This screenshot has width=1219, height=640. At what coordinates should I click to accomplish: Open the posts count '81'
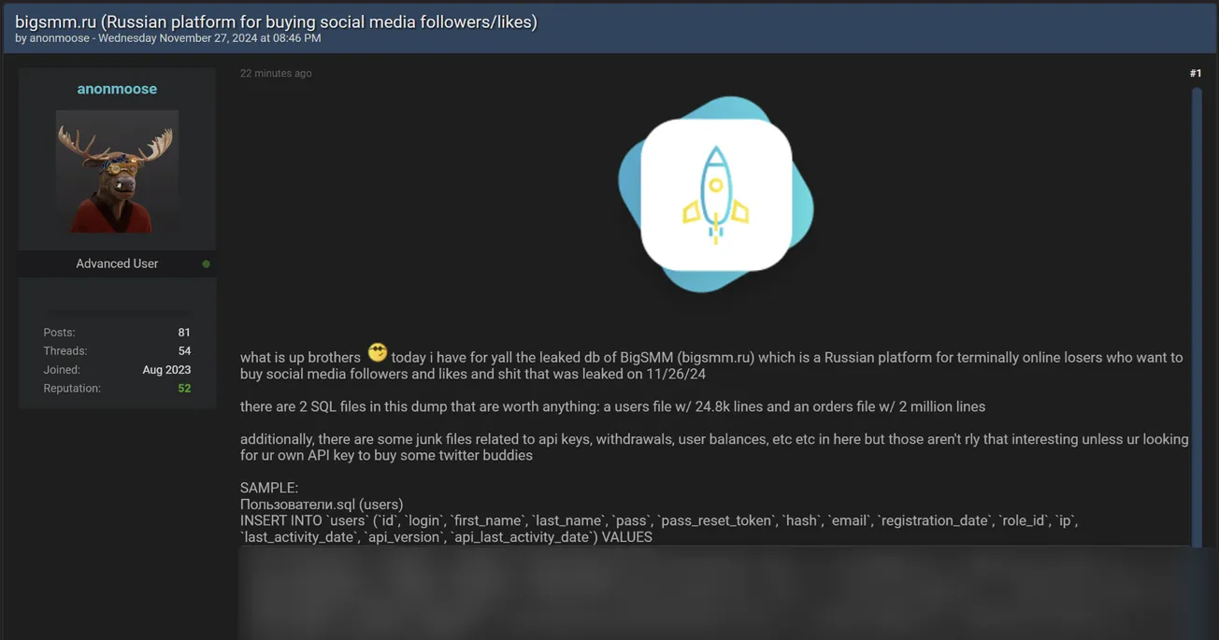click(183, 332)
